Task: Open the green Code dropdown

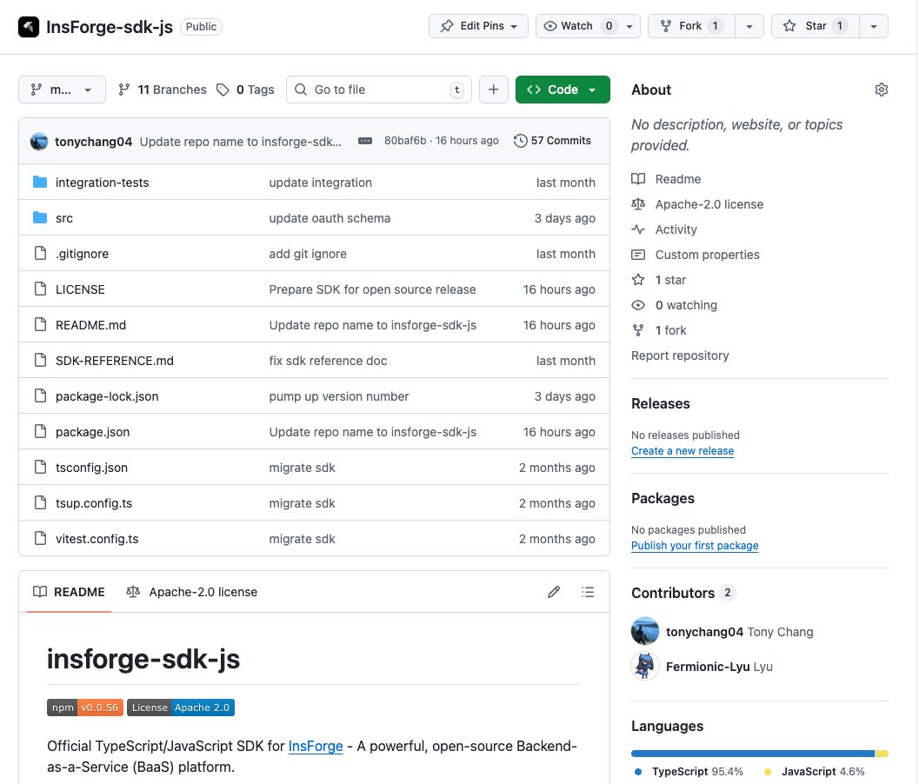Action: 563,90
